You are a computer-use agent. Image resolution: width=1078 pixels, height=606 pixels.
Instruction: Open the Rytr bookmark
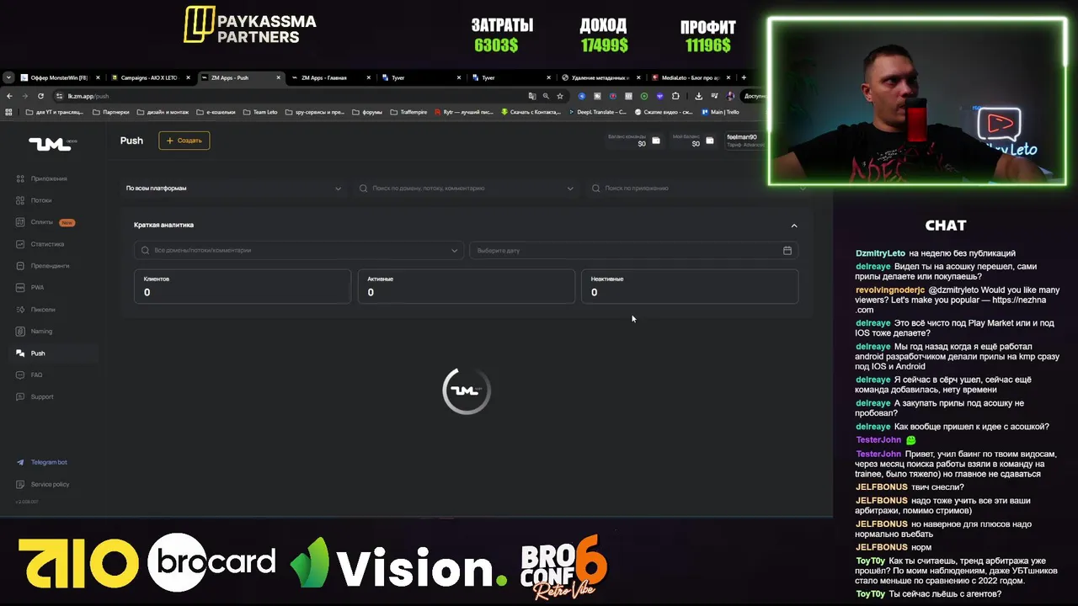tap(463, 112)
